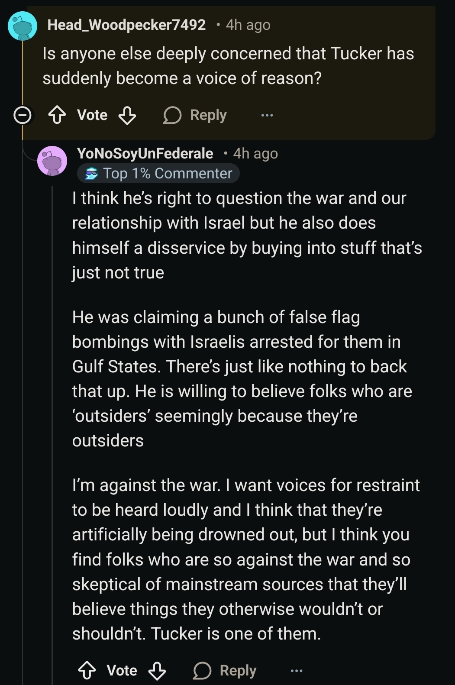Click the Top 1% Commenter badge
This screenshot has width=455, height=685.
point(158,174)
